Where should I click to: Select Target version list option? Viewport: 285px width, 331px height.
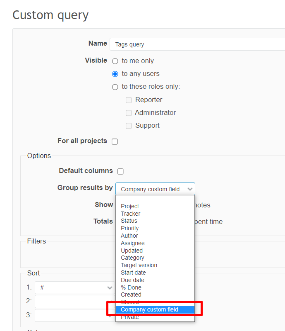(139, 265)
